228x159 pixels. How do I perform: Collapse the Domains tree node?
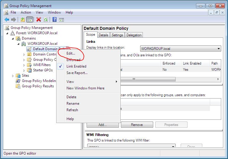click(x=13, y=38)
